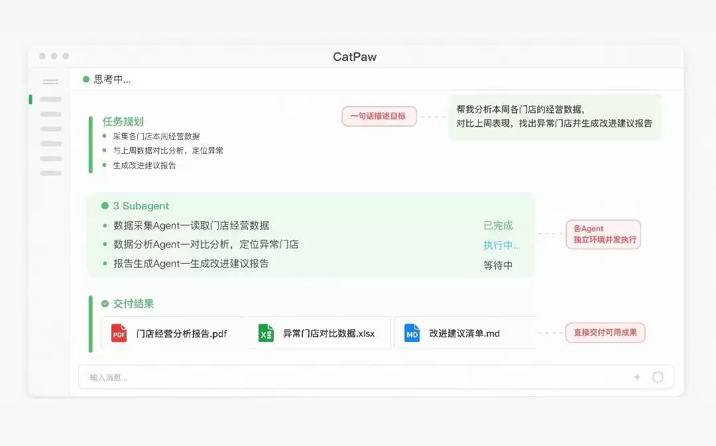Click the user message bubble 帮我分析本周各门店

tap(554, 117)
